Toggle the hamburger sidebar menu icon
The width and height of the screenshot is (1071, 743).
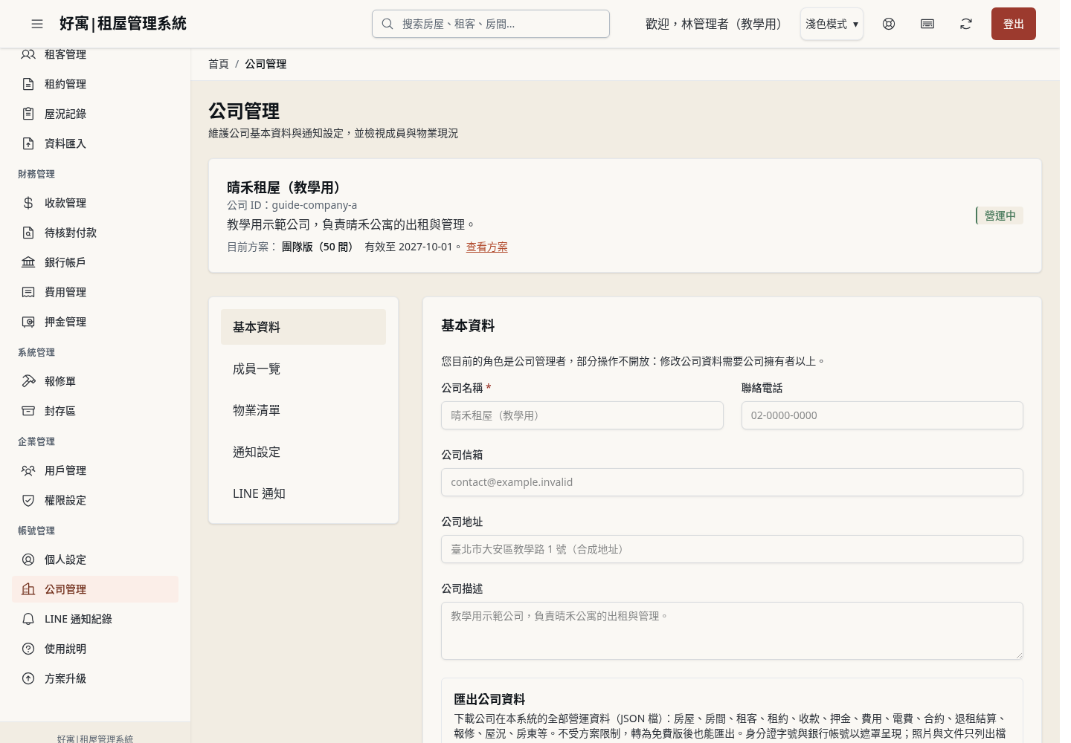[37, 24]
